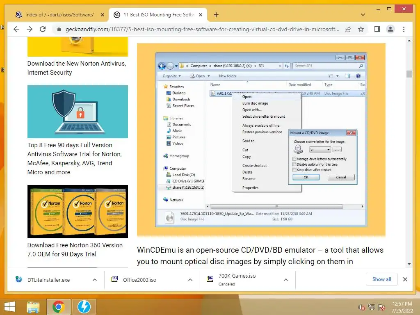420x315 pixels.
Task: Click the shield and laptop antivirus thumbnail
Action: tap(78, 112)
